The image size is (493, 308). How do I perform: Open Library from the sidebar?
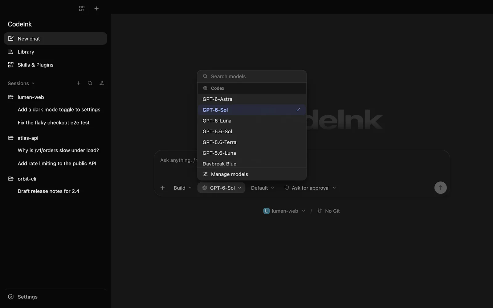(x=55, y=52)
